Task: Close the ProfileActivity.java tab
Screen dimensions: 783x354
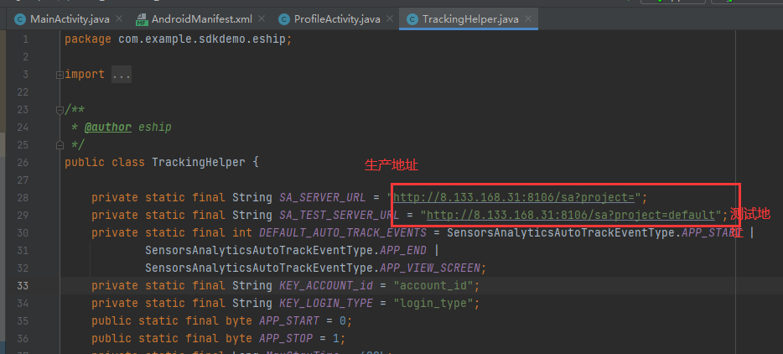Action: click(390, 19)
